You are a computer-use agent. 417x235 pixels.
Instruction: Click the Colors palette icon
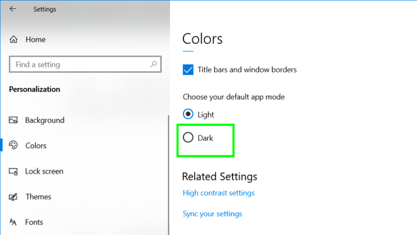click(x=13, y=145)
